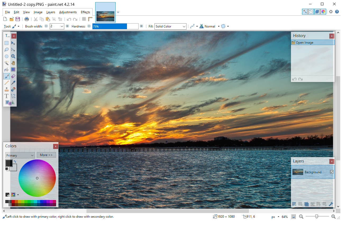
Task: Select the Line/Curve tool
Action: [x=13, y=96]
